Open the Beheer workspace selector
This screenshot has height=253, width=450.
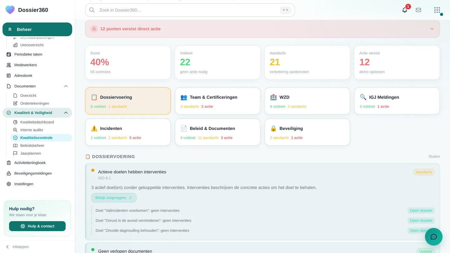click(37, 29)
